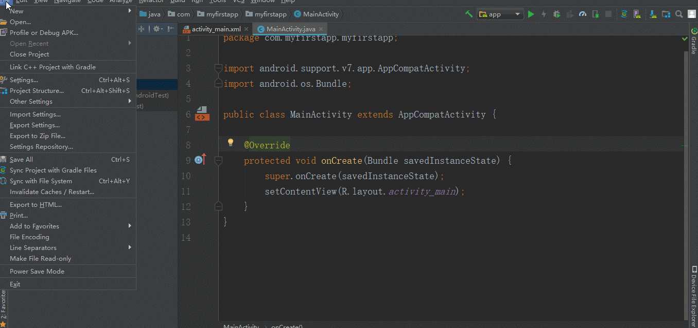698x328 pixels.
Task: Collapse the imports fold marker at line 3
Action: click(x=219, y=68)
